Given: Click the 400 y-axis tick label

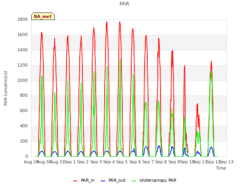Looking at the screenshot, I should coord(24,126).
